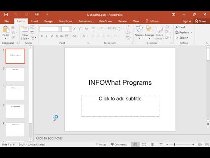Clear All Formatting icon
Image resolution: width=210 pixels, height=158 pixels.
(87, 29)
